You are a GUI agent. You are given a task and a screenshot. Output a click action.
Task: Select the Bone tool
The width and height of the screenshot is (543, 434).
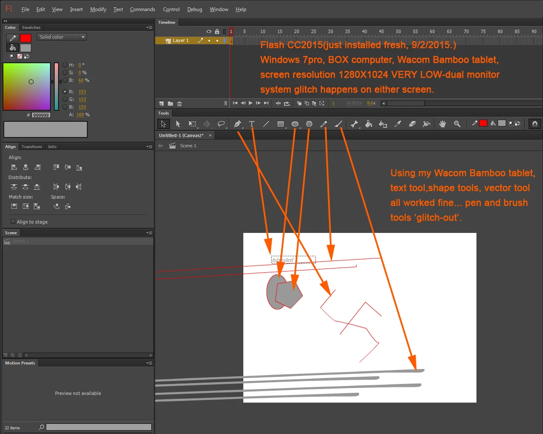(x=354, y=124)
